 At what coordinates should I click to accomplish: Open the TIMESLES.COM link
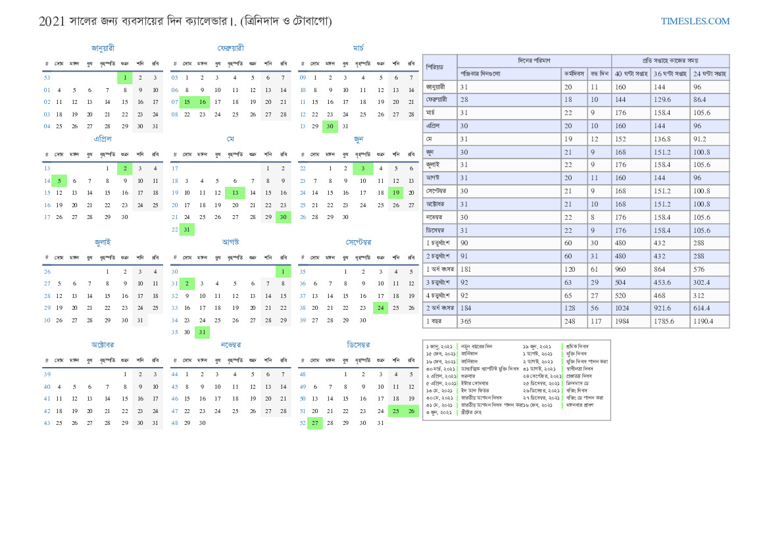pyautogui.click(x=695, y=21)
